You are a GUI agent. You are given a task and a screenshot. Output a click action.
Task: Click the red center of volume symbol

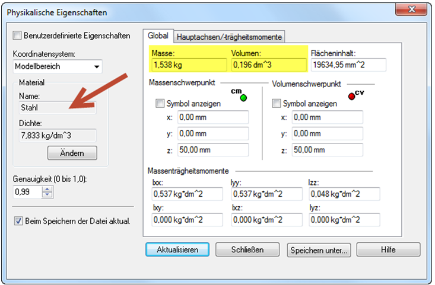pyautogui.click(x=351, y=97)
